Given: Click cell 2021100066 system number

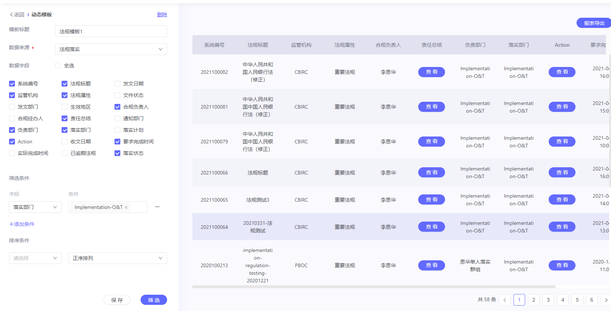Looking at the screenshot, I should pos(214,173).
